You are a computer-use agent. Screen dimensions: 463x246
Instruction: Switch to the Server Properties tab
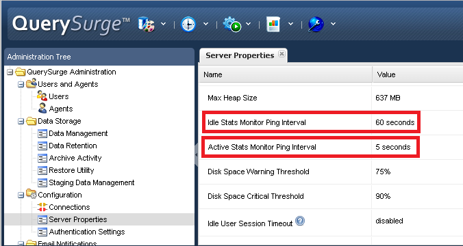tap(240, 55)
